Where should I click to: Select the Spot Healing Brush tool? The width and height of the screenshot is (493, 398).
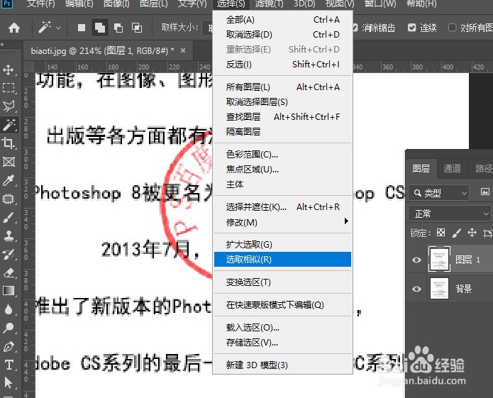click(9, 199)
